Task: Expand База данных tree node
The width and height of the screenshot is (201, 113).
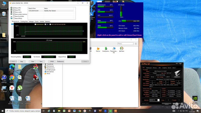Action: [x=43, y=72]
